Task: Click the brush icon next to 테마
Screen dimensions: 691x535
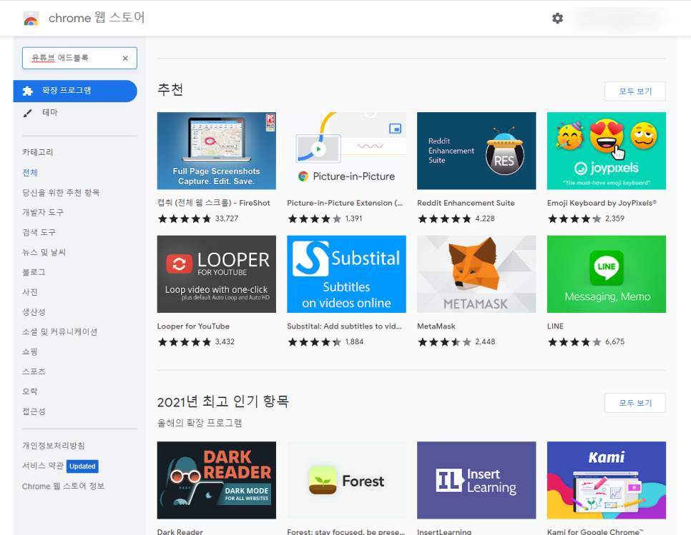Action: tap(27, 113)
